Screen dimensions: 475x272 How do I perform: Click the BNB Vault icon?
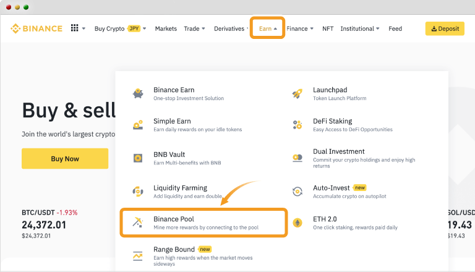138,158
